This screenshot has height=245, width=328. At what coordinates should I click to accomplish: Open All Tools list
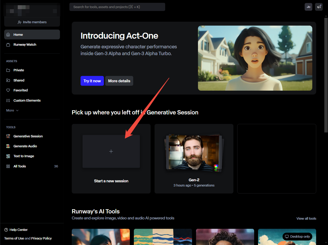click(32, 166)
